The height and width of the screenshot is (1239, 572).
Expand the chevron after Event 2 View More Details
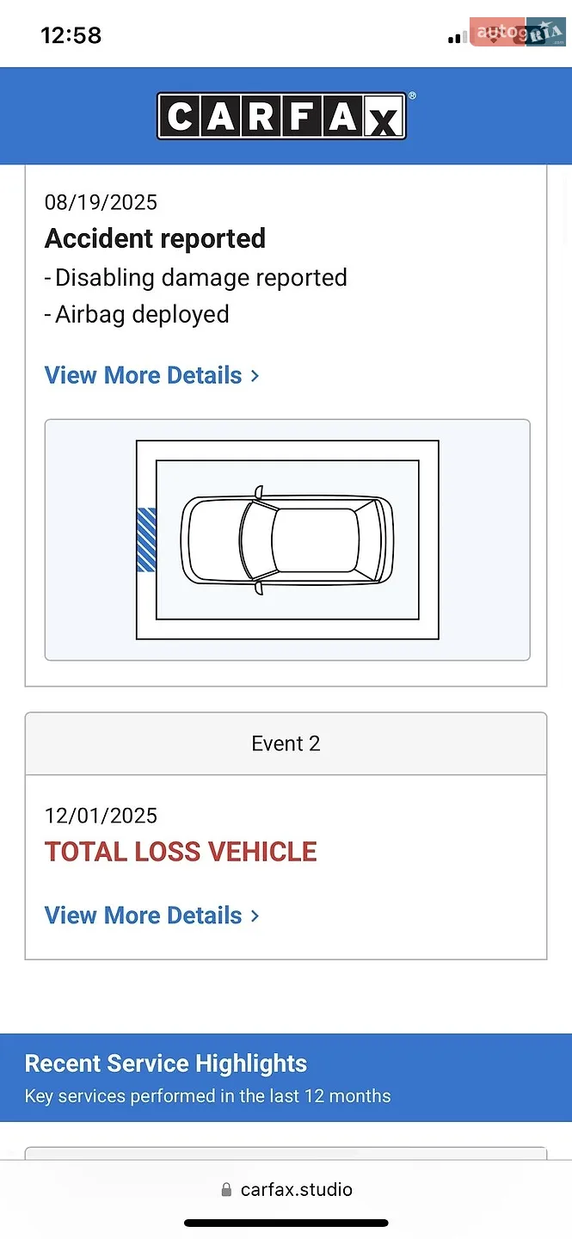[255, 915]
